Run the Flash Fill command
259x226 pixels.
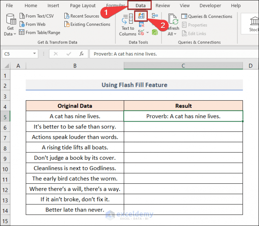[141, 16]
